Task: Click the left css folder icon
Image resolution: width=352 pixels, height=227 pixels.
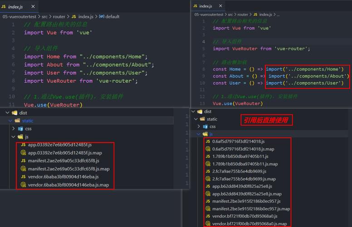Action: (20, 129)
